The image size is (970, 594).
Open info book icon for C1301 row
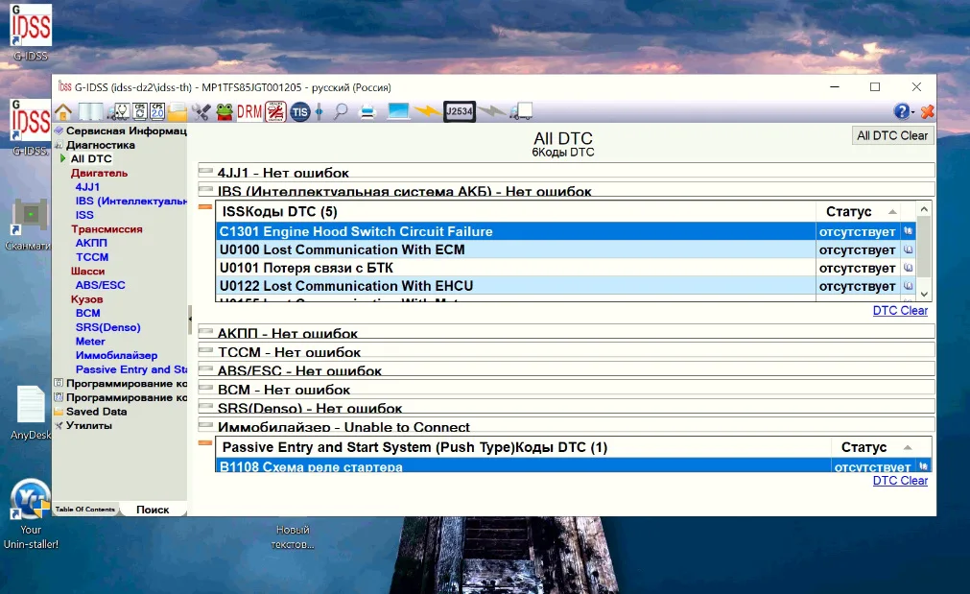909,231
